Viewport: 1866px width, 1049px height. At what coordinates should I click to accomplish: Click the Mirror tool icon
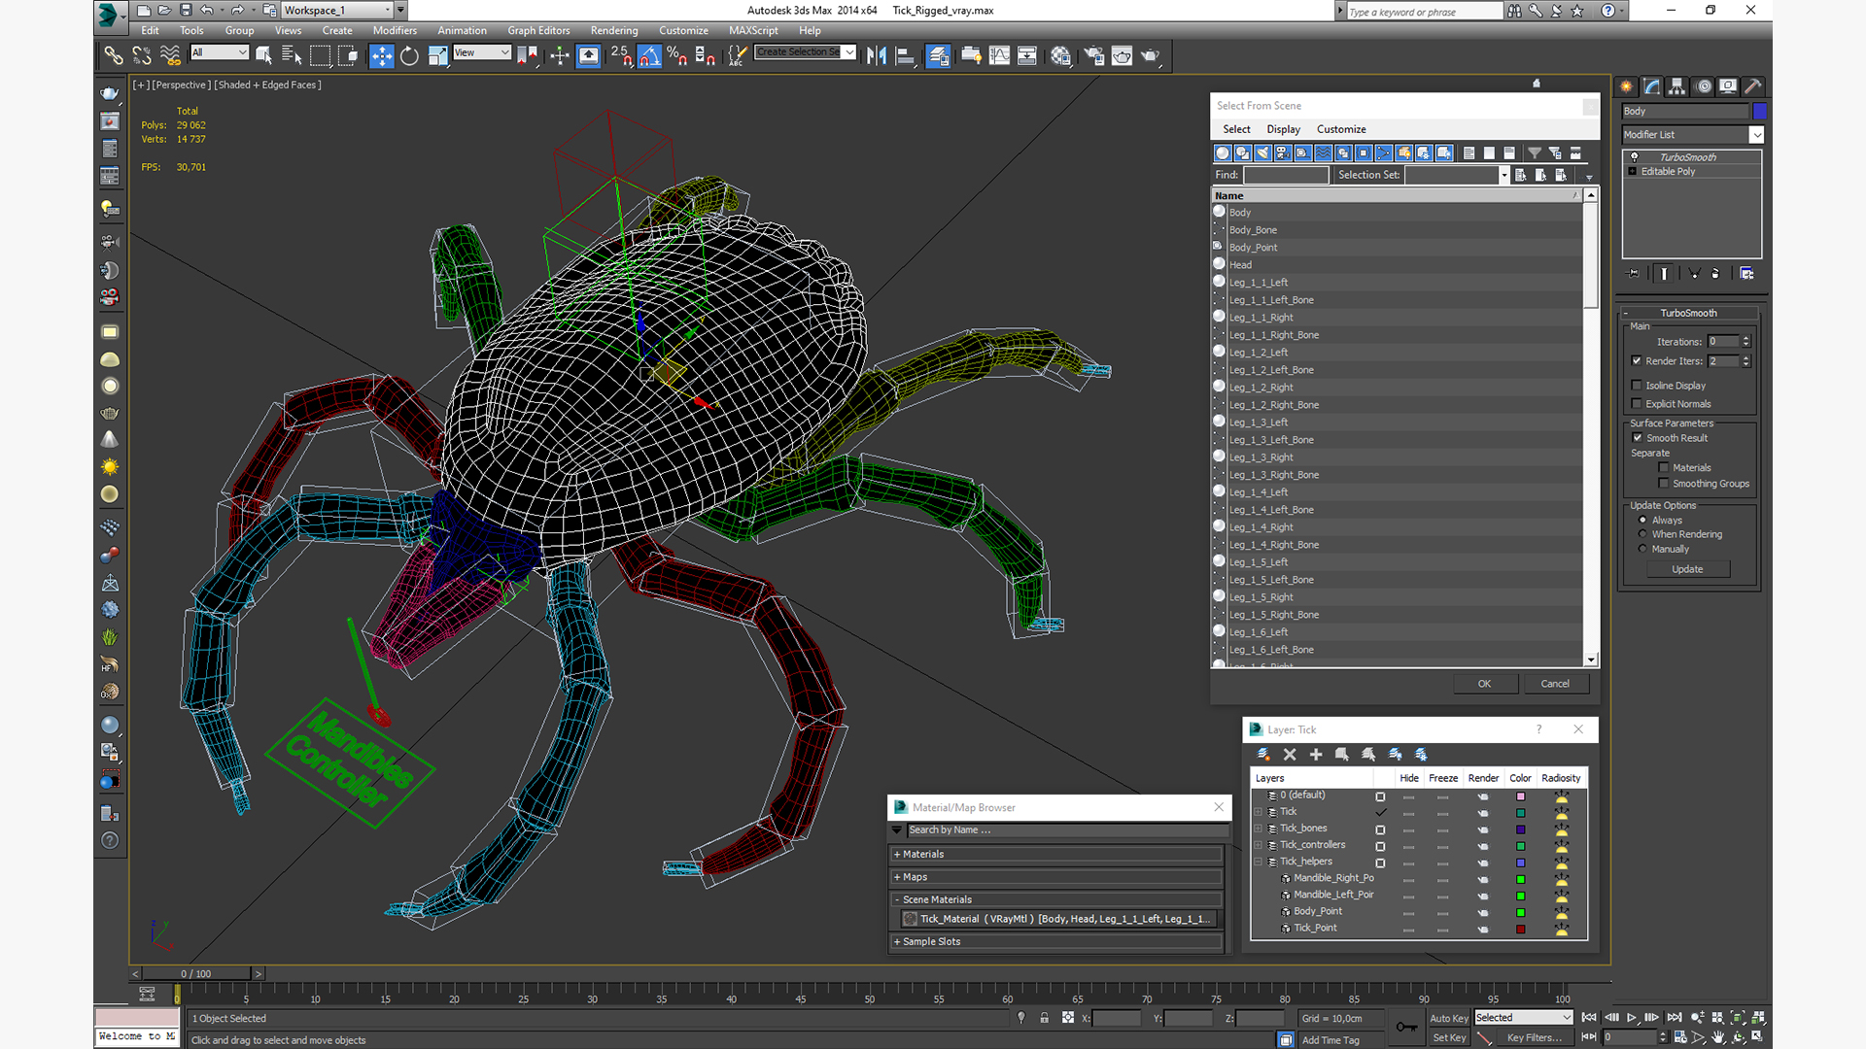click(877, 56)
